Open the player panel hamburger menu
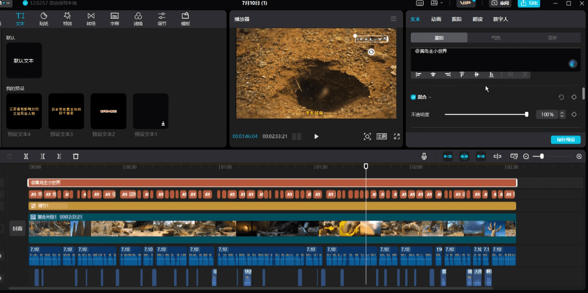This screenshot has height=293, width=588. 393,19
